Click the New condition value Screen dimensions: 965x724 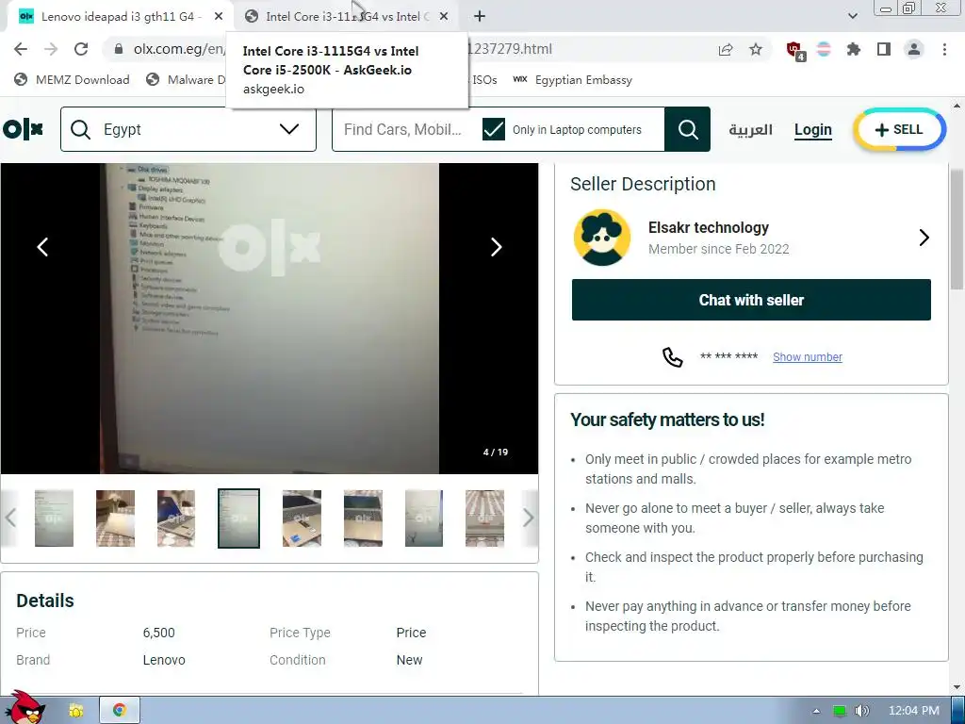pyautogui.click(x=409, y=660)
